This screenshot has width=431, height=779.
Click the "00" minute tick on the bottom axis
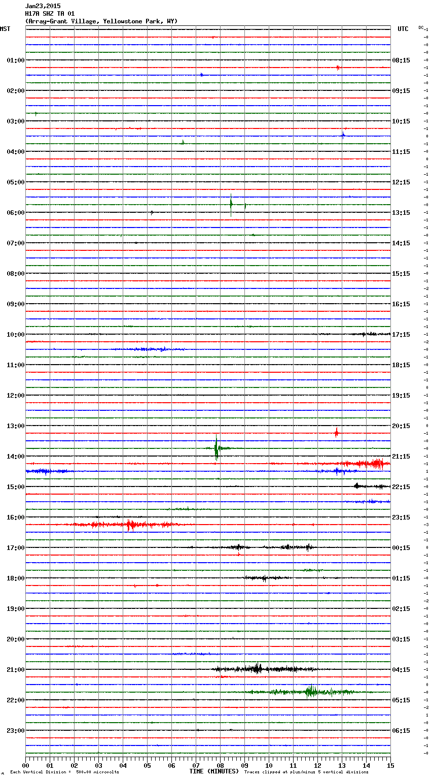25,766
